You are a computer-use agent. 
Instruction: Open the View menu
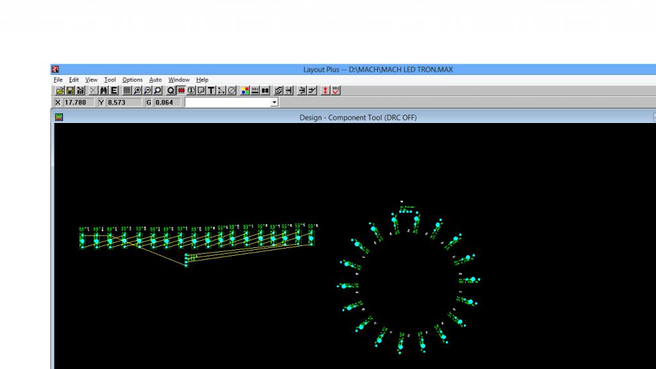click(x=91, y=80)
